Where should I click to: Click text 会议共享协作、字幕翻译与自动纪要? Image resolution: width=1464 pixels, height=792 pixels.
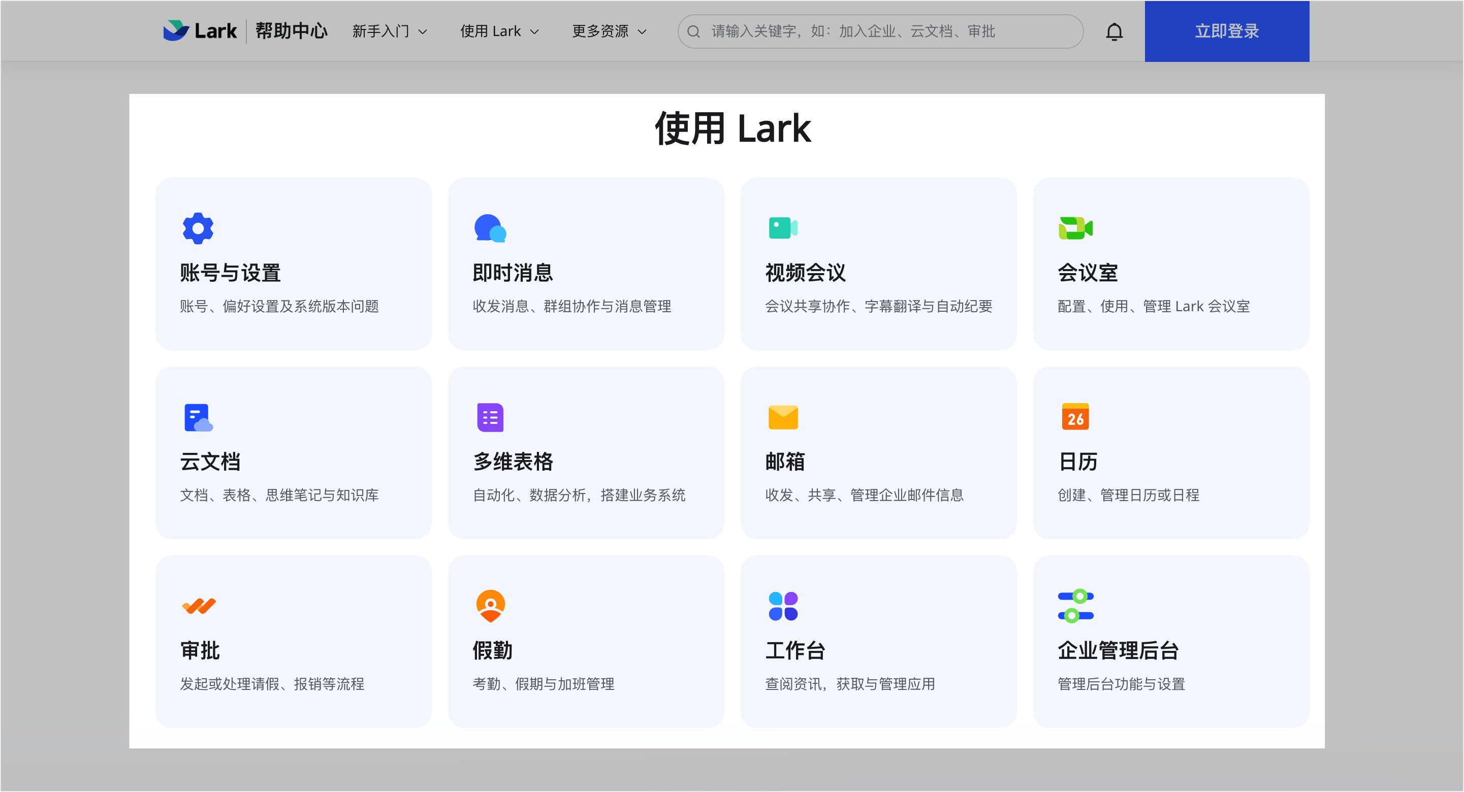click(x=879, y=306)
